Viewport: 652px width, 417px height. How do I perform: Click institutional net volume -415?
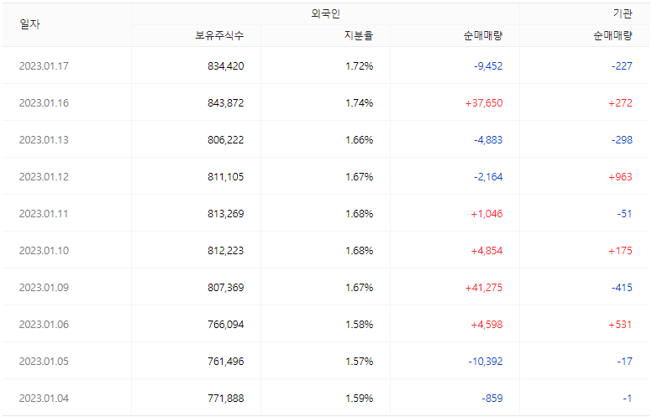622,288
